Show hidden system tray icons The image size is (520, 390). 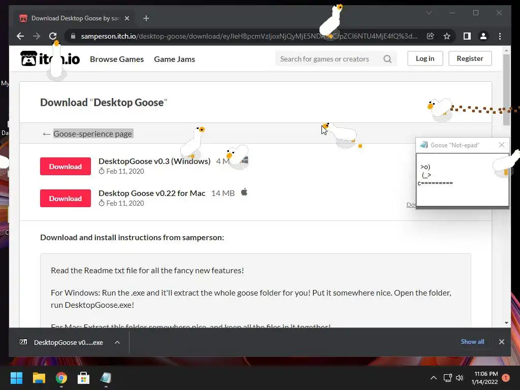pyautogui.click(x=434, y=378)
